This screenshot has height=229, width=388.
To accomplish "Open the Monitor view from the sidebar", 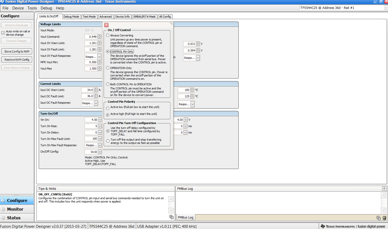I will (x=15, y=209).
